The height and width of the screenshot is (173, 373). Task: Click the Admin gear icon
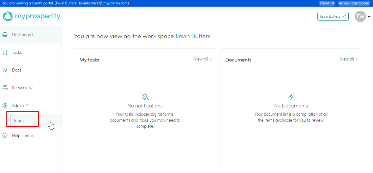tap(5, 106)
